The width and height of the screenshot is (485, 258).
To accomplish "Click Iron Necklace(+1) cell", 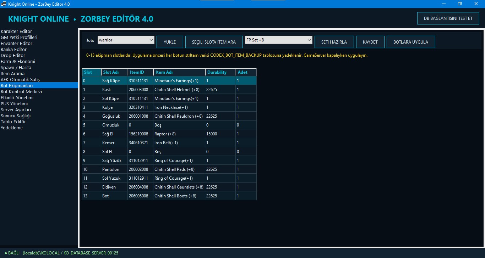I will (179, 107).
